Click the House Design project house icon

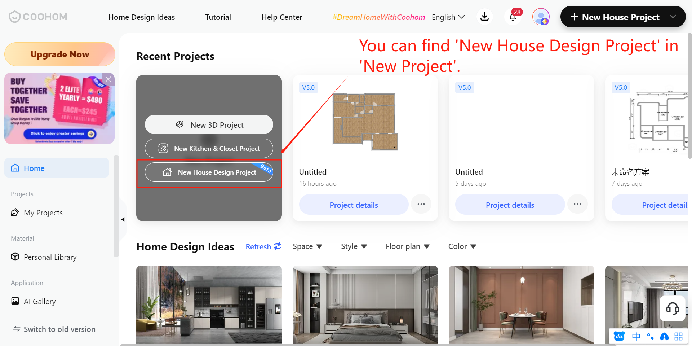[167, 172]
